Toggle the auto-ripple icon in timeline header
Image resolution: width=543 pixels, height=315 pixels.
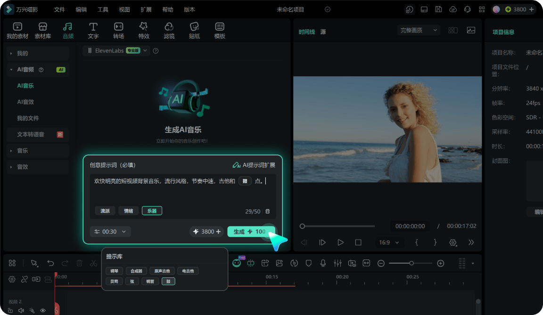coord(36,279)
